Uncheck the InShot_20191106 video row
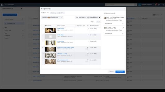Image resolution: width=165 pixels, height=92 pixels. click(x=43, y=48)
